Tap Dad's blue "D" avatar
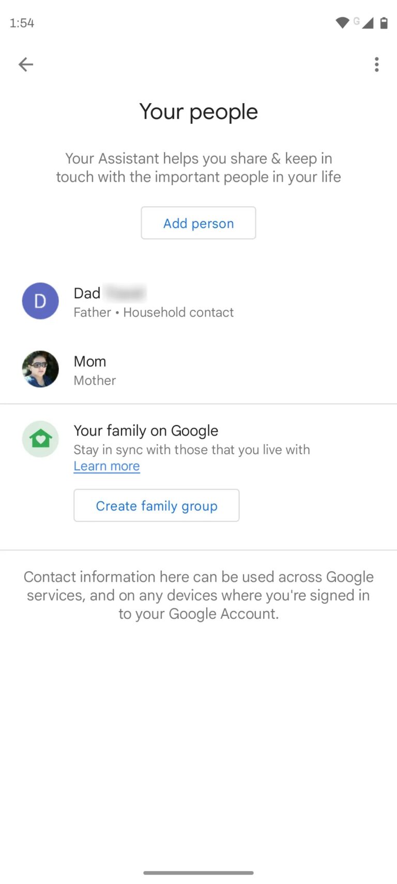Screen dimensions: 397x884 click(x=40, y=301)
